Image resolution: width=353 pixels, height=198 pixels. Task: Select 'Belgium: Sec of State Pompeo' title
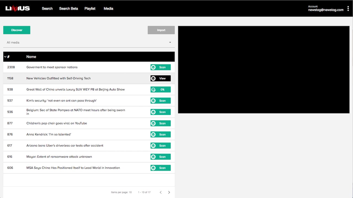click(x=76, y=112)
